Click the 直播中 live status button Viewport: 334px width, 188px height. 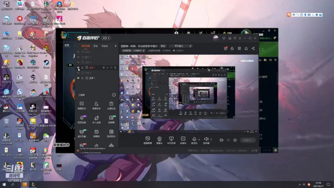point(248,140)
